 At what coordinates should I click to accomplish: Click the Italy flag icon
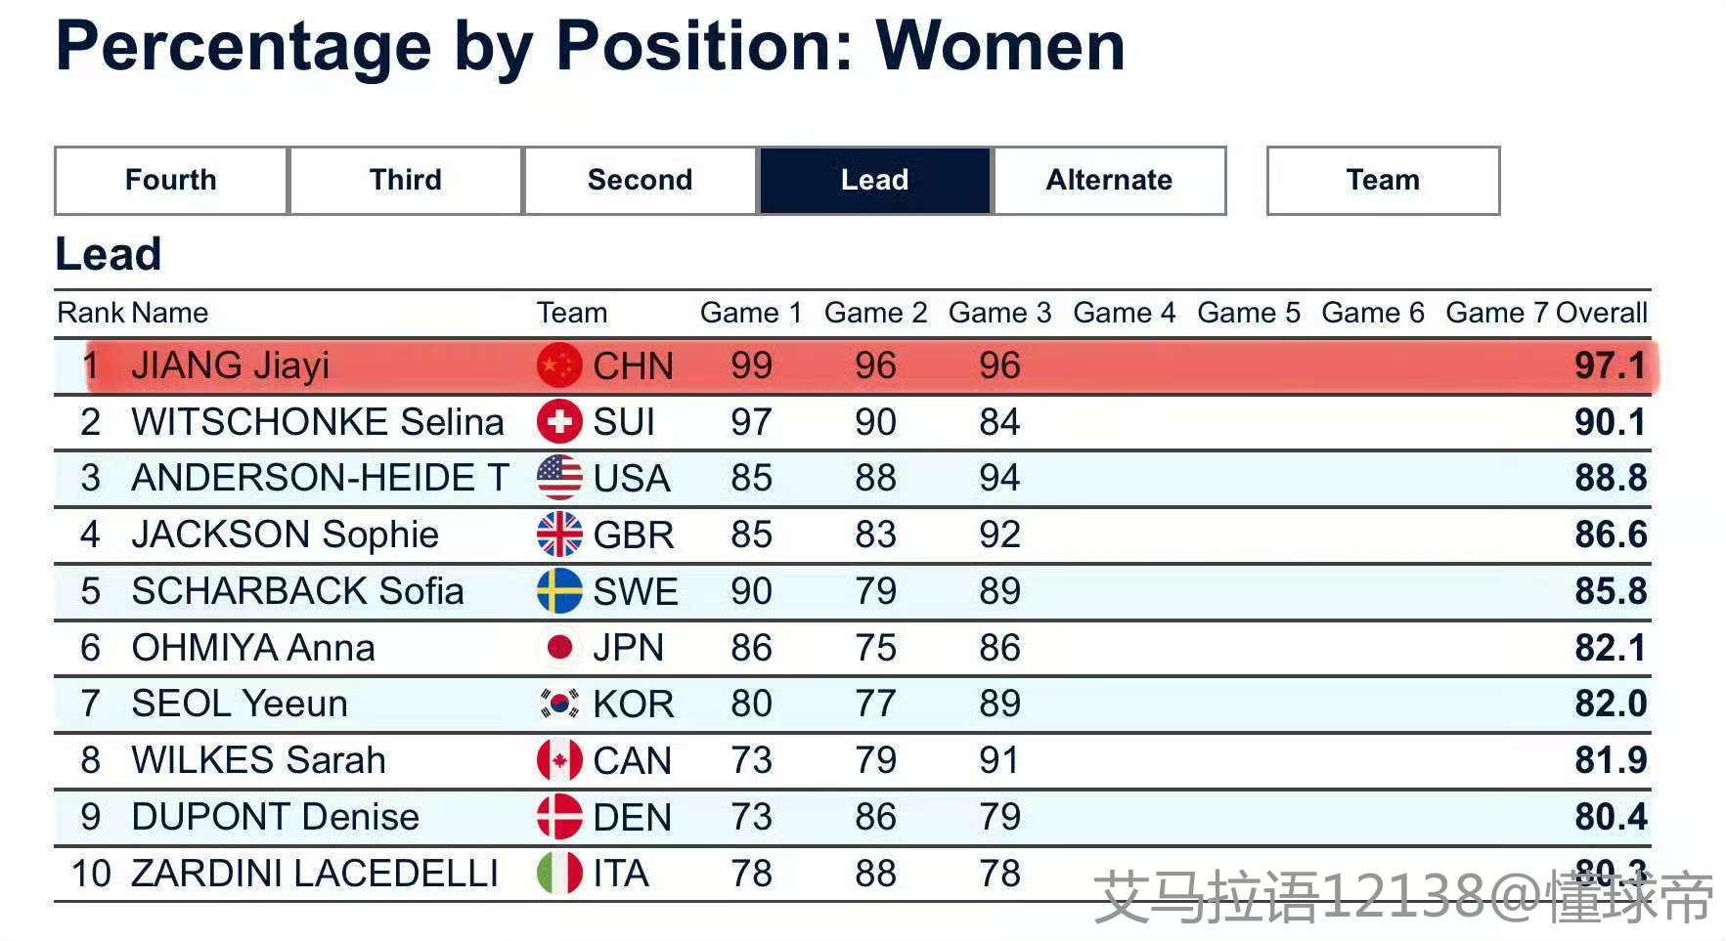point(559,873)
